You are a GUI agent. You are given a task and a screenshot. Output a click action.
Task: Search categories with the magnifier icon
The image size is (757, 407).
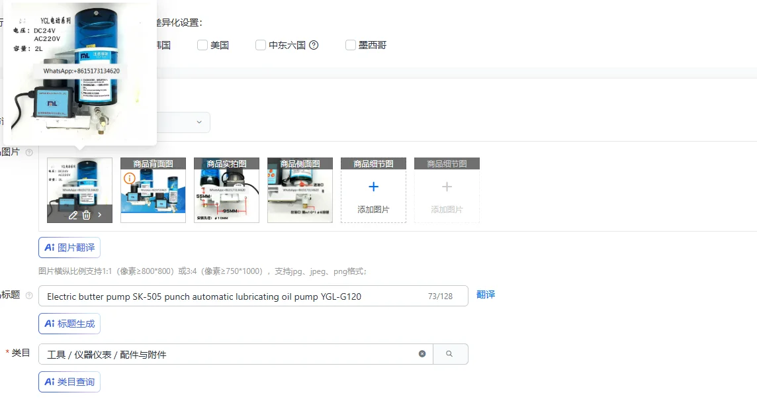(450, 354)
